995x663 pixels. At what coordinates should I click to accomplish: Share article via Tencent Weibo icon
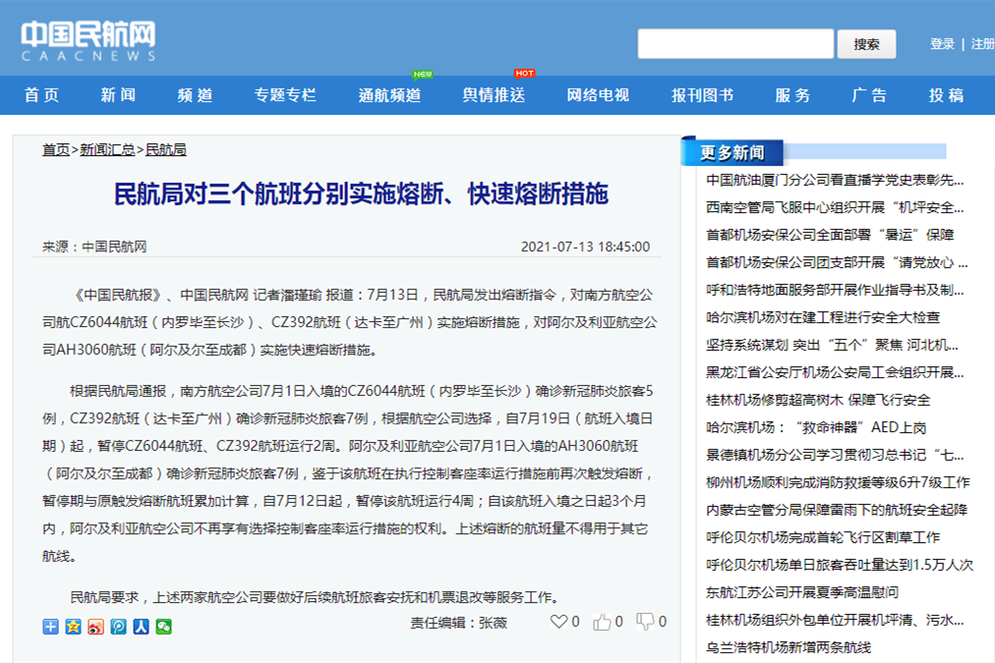(119, 627)
